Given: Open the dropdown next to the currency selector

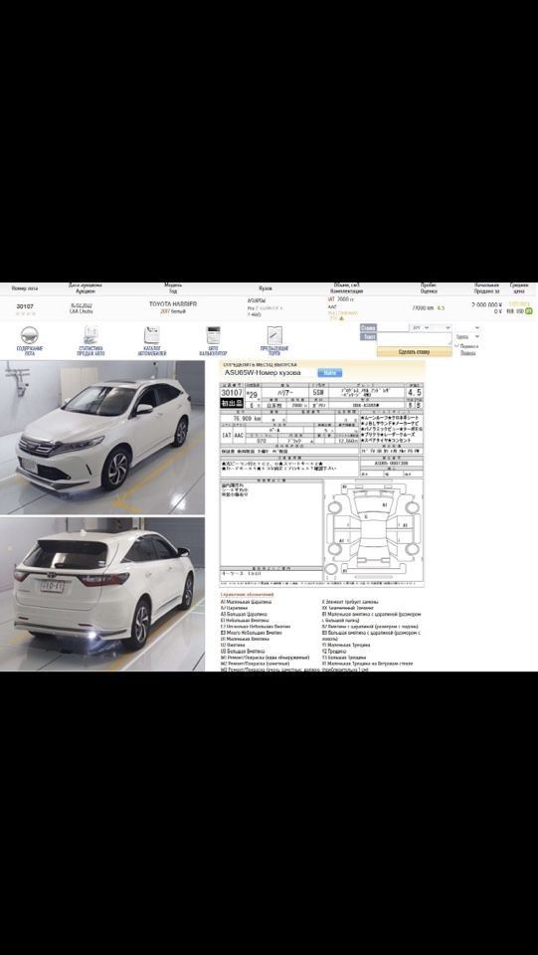Looking at the screenshot, I should coord(442,327).
